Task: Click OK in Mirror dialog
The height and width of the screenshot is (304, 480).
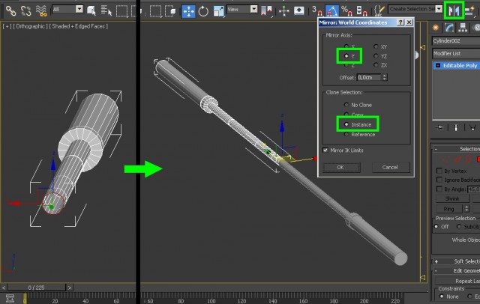Action: click(340, 167)
